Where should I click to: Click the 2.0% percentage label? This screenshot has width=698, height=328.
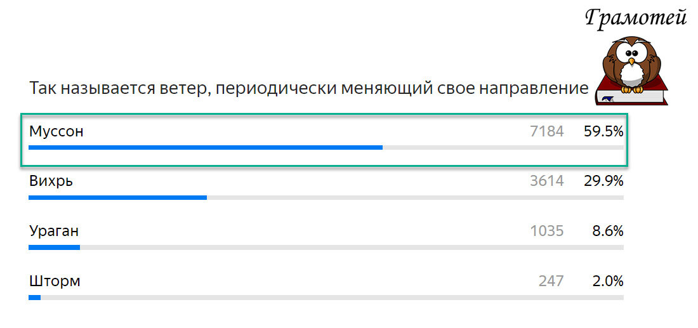[608, 282]
